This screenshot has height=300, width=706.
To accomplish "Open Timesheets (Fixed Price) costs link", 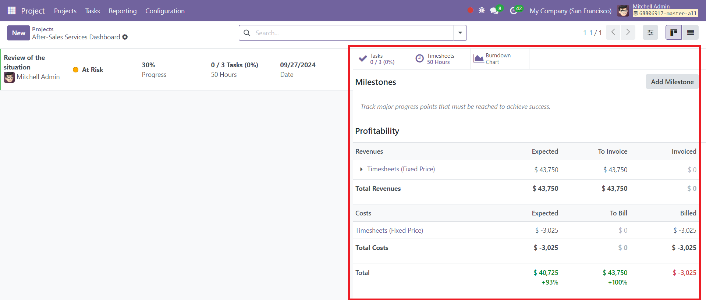I will coord(389,231).
